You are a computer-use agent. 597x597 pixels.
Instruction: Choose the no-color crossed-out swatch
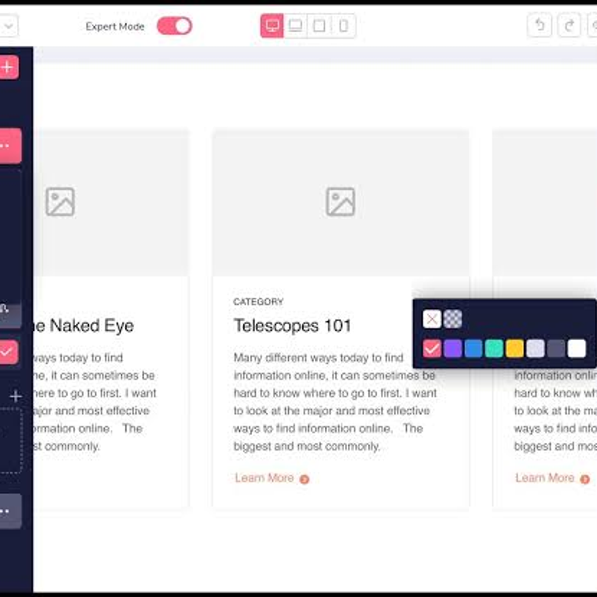tap(432, 319)
